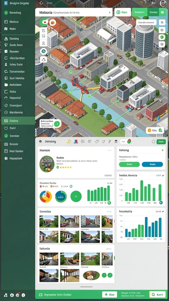
Task: Toggle the green circle button on map right
Action: pyautogui.click(x=162, y=37)
